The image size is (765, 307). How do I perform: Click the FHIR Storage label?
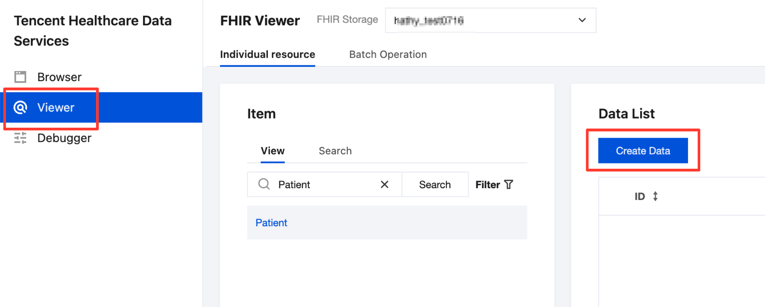[x=347, y=19]
